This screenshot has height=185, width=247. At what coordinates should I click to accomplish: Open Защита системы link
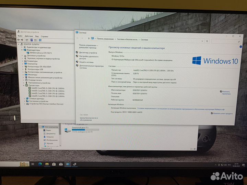pos(86,62)
